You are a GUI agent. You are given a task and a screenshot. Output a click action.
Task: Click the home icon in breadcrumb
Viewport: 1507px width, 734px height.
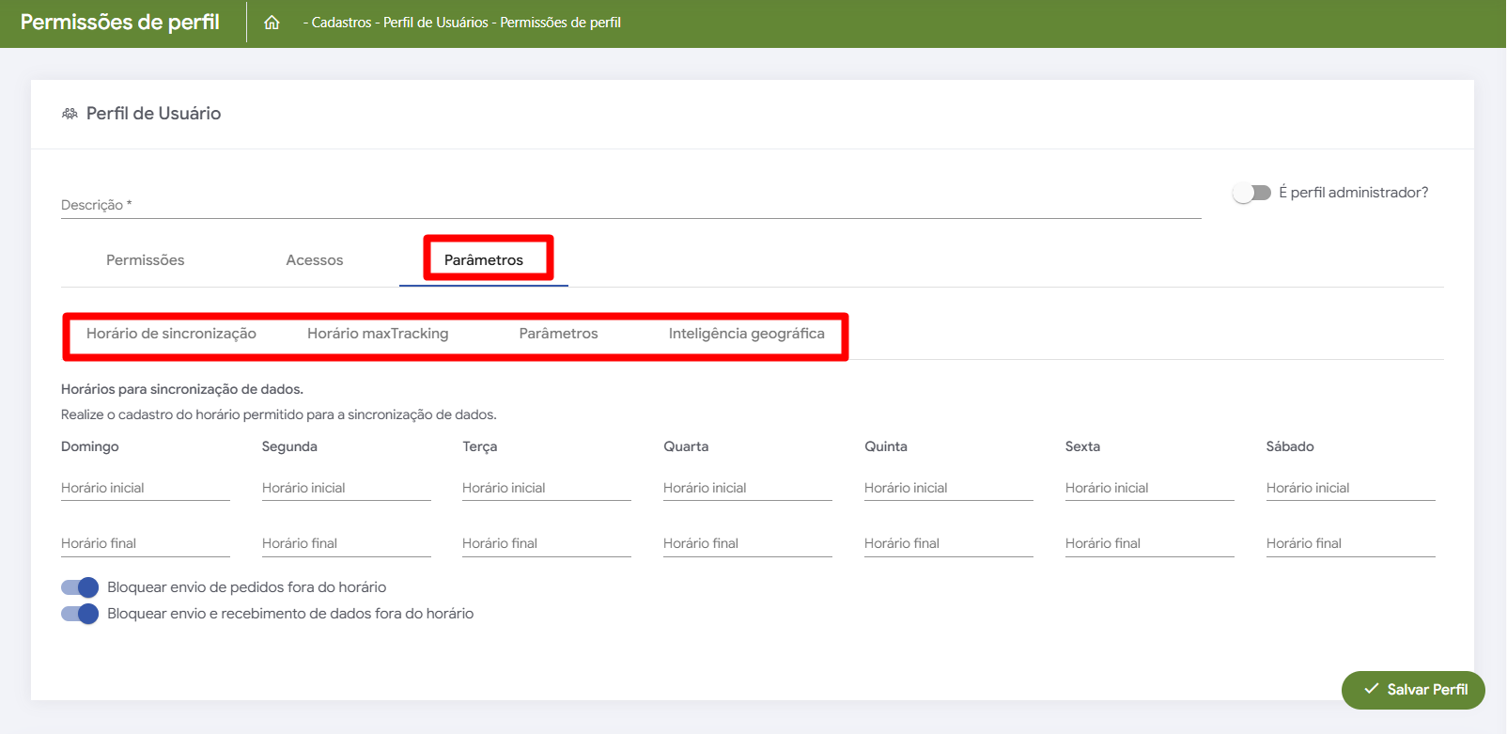pyautogui.click(x=272, y=23)
